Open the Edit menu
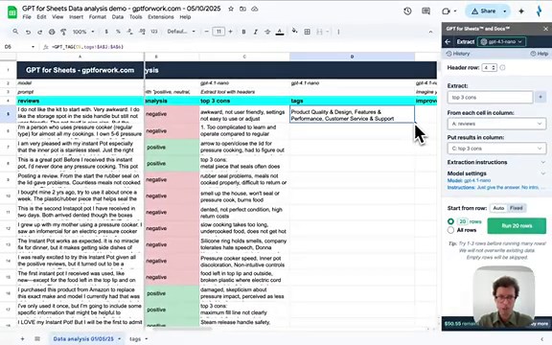This screenshot has width=552, height=345. [x=41, y=17]
